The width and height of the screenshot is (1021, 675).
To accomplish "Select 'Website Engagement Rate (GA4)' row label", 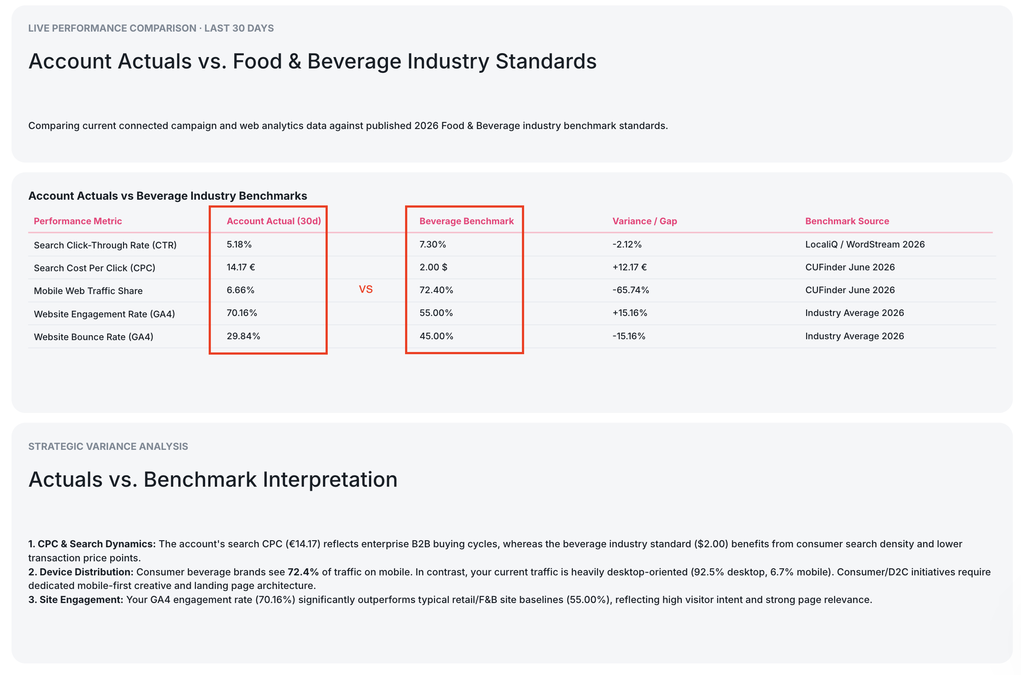I will coord(104,314).
